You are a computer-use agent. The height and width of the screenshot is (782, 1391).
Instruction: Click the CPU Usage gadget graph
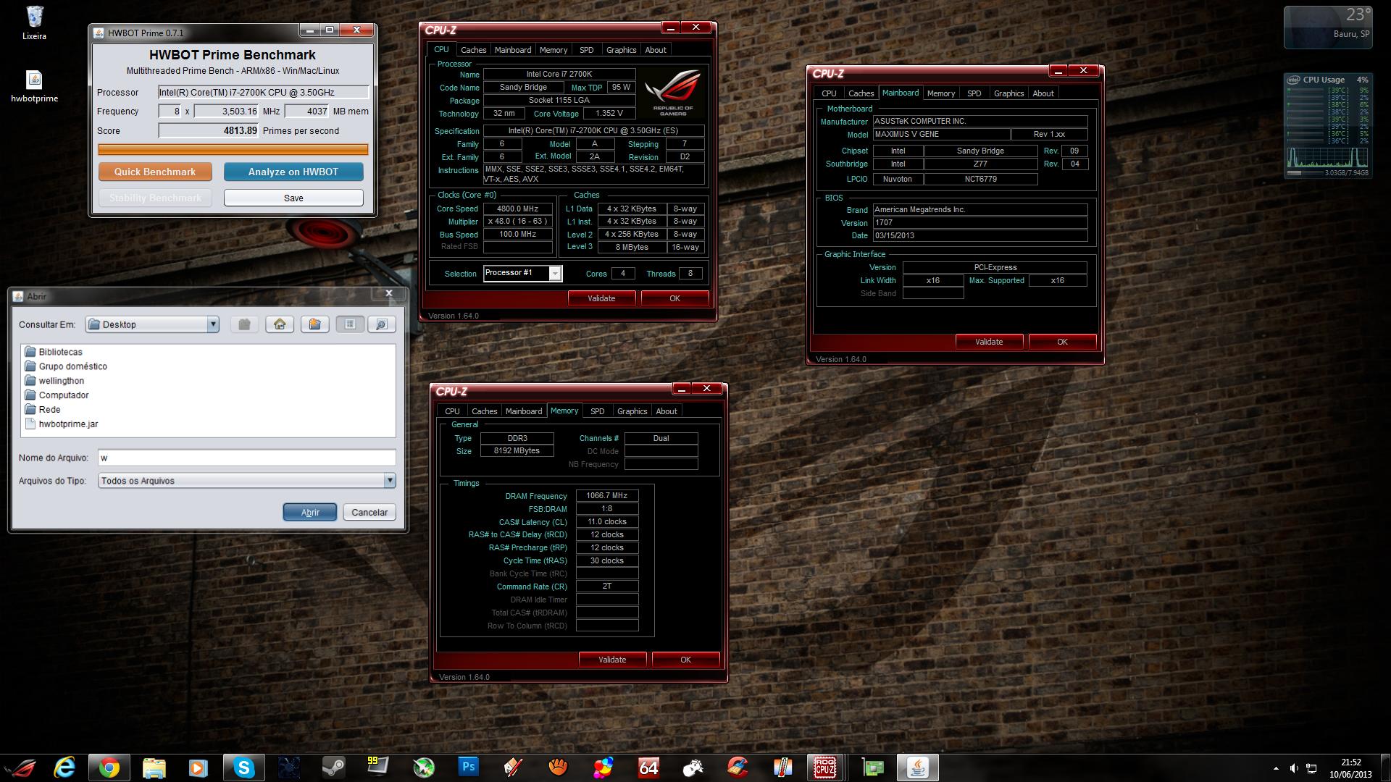(x=1327, y=159)
